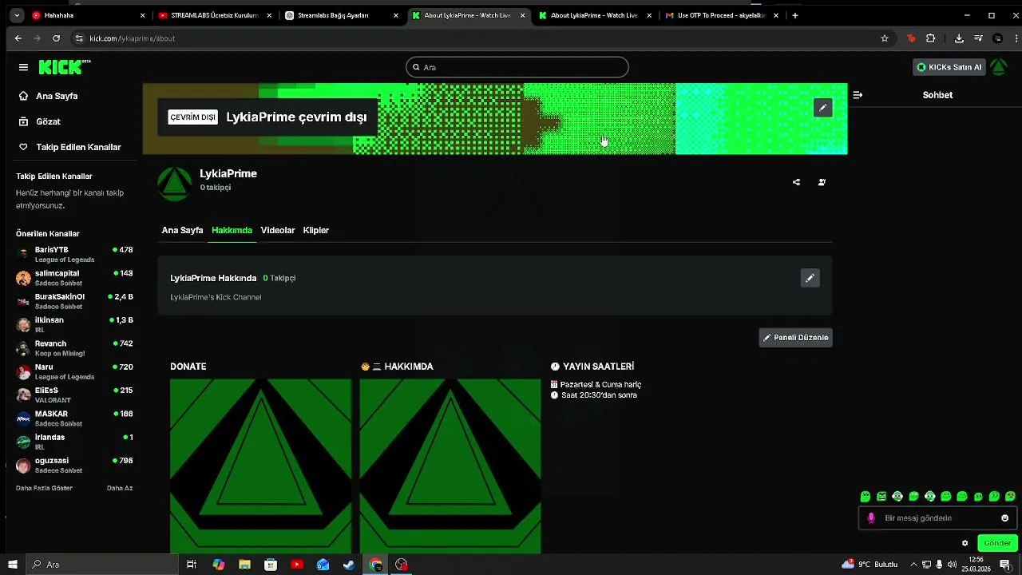Insert the heart-eyes green emote
Viewport: 1022px width, 575px height.
point(1010,497)
